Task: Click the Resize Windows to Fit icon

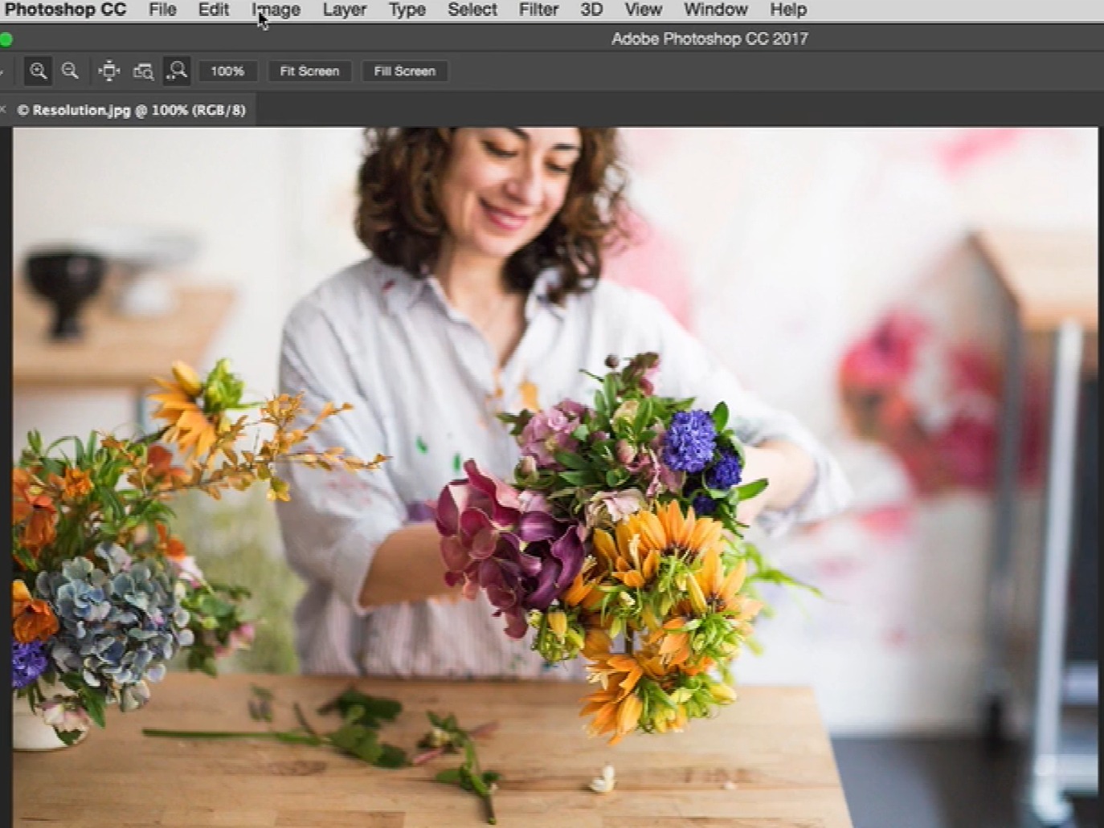Action: (x=108, y=71)
